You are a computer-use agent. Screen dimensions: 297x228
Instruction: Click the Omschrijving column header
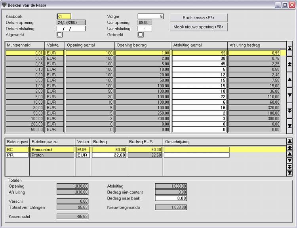(x=225, y=142)
